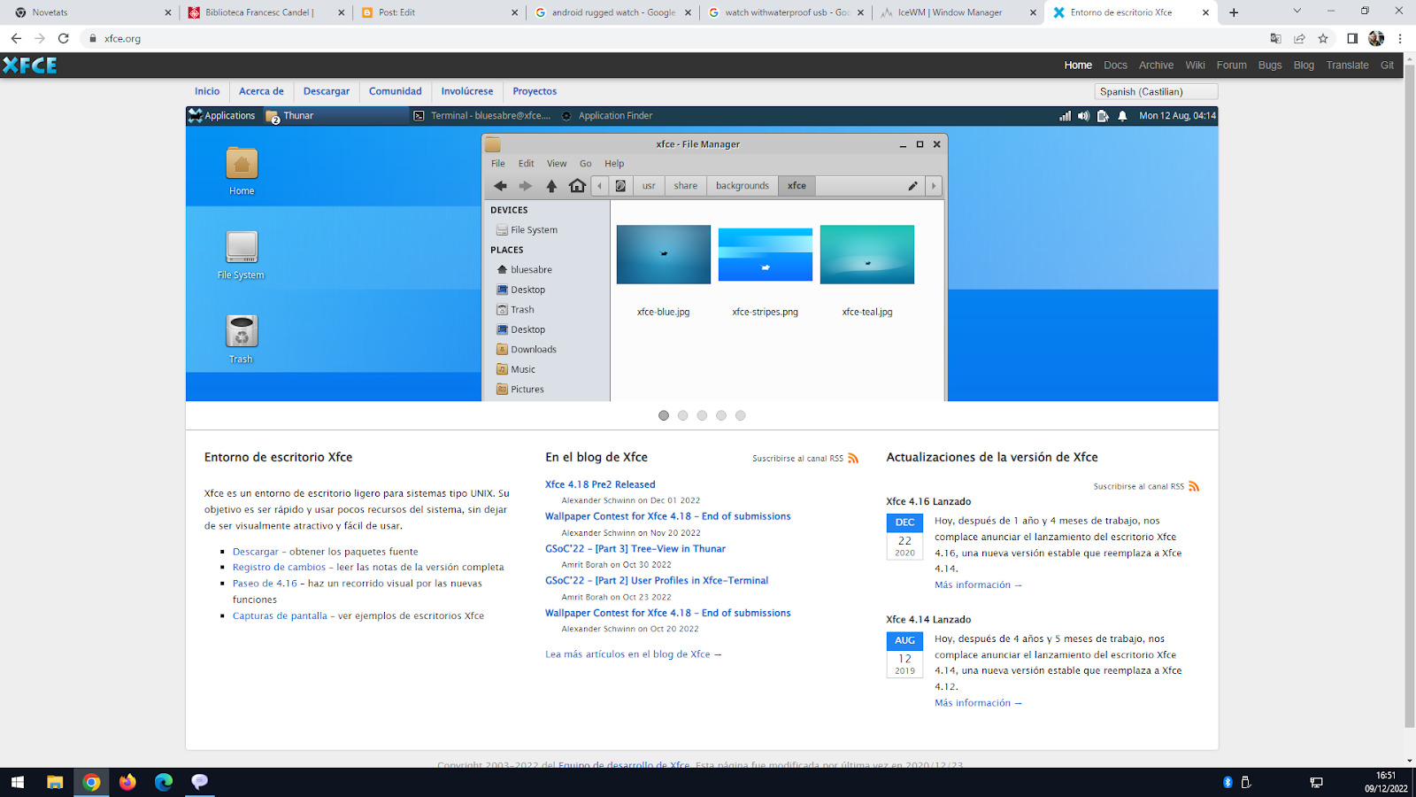The image size is (1416, 797).
Task: Open Chrome's three-dot menu
Action: tap(1400, 38)
